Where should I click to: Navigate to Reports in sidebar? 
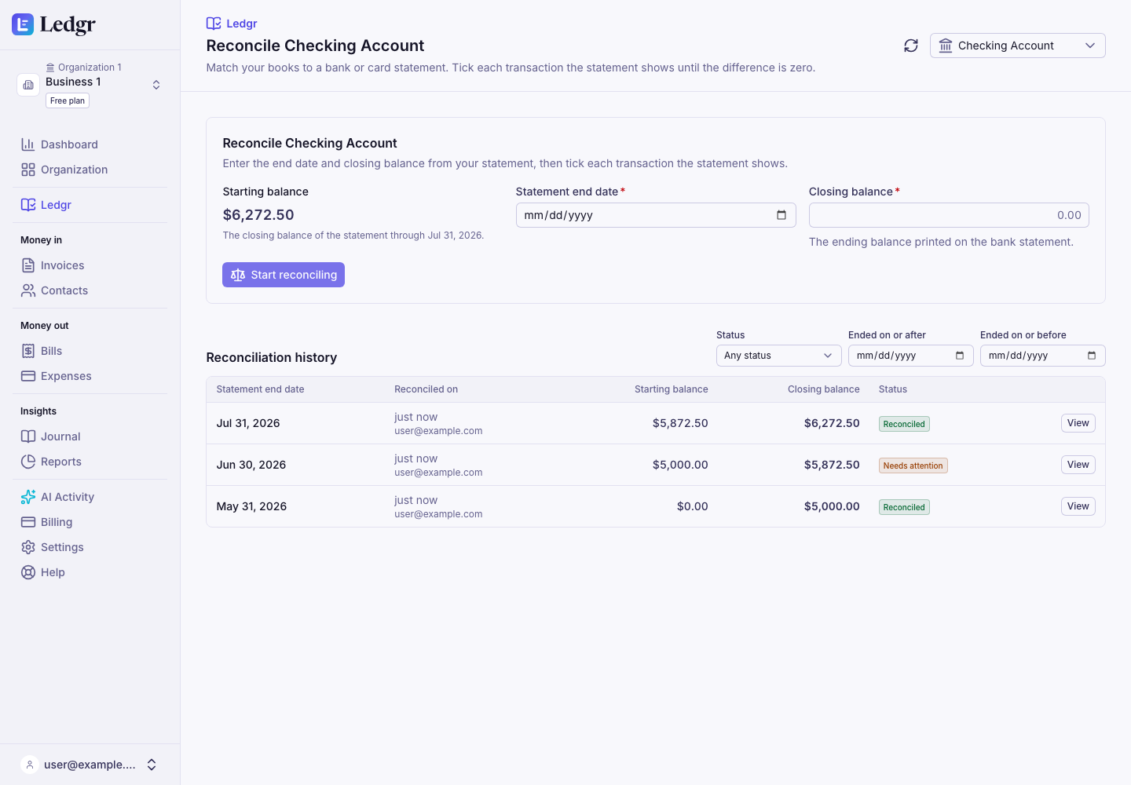90,462
